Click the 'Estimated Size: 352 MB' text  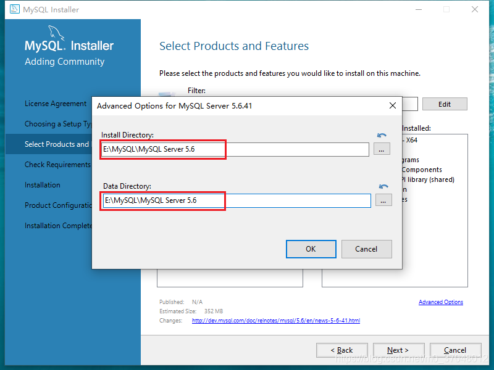pyautogui.click(x=191, y=311)
